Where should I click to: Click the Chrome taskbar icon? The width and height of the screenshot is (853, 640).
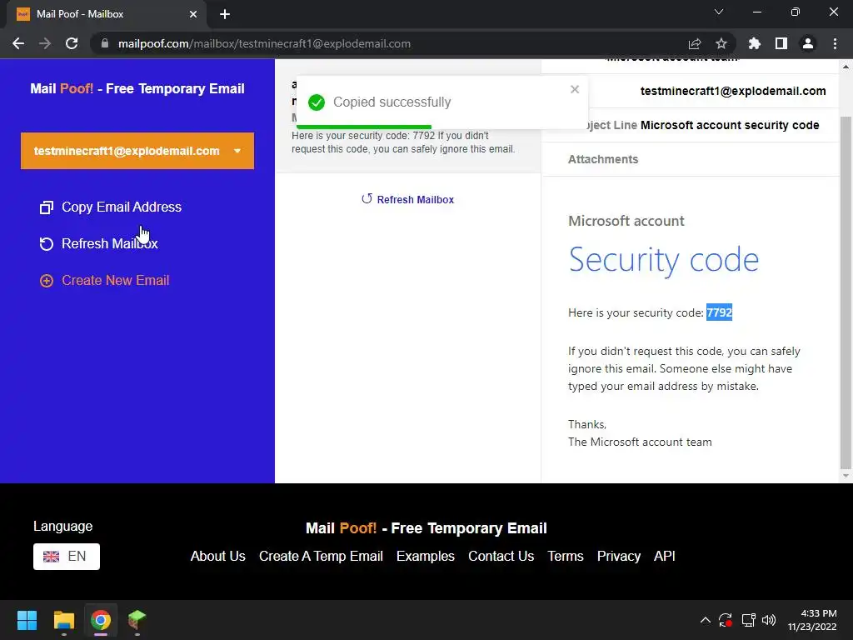[x=101, y=620]
